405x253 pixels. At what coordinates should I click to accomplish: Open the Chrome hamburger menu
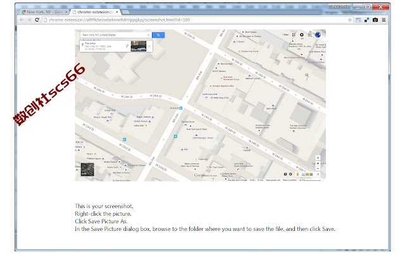click(x=384, y=20)
